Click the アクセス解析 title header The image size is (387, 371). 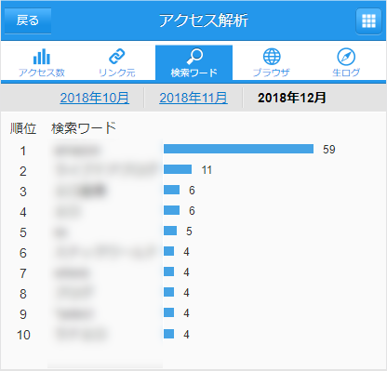click(x=204, y=20)
